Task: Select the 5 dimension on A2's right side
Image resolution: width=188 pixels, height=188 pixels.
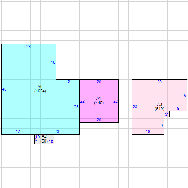Action: [x=52, y=139]
